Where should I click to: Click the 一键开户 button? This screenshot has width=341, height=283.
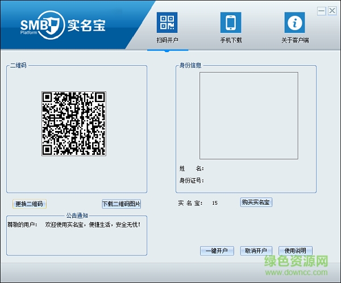click(217, 251)
